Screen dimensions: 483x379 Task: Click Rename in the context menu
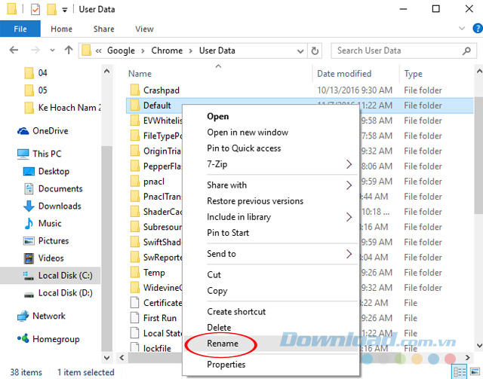point(223,344)
